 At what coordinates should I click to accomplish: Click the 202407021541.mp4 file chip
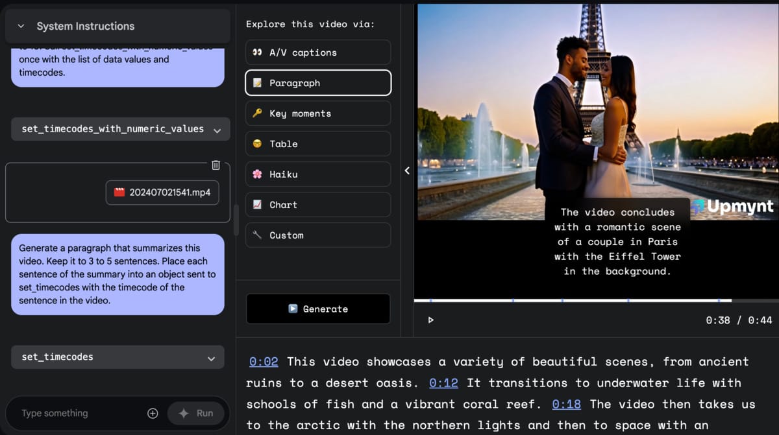point(162,193)
